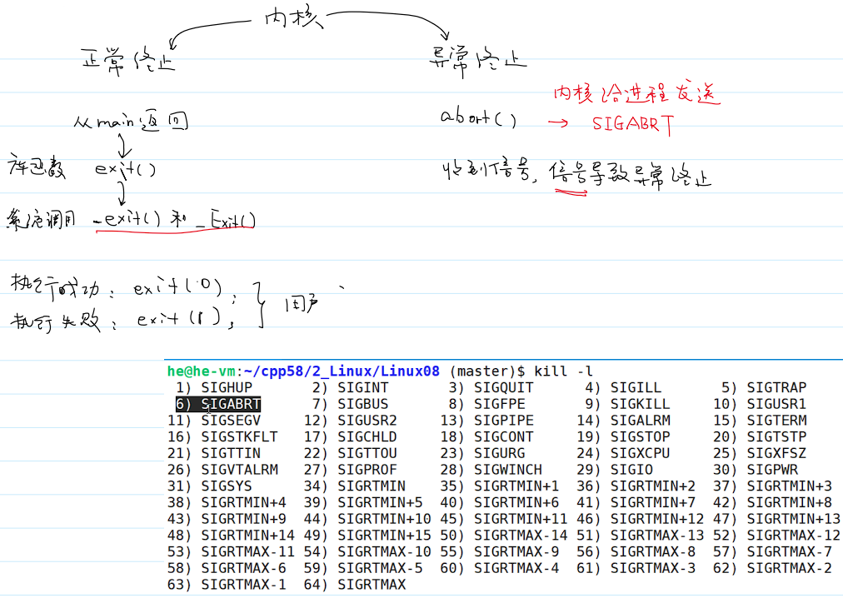This screenshot has width=843, height=598.
Task: Click the 47) SIGRTMIN+13 entry
Action: (x=777, y=519)
